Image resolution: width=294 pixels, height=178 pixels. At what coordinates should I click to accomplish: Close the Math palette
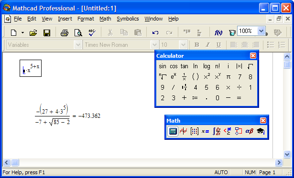(x=263, y=121)
